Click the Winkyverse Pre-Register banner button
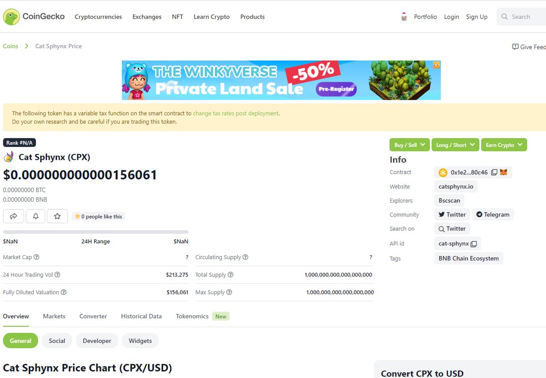This screenshot has width=546, height=378. pos(336,89)
